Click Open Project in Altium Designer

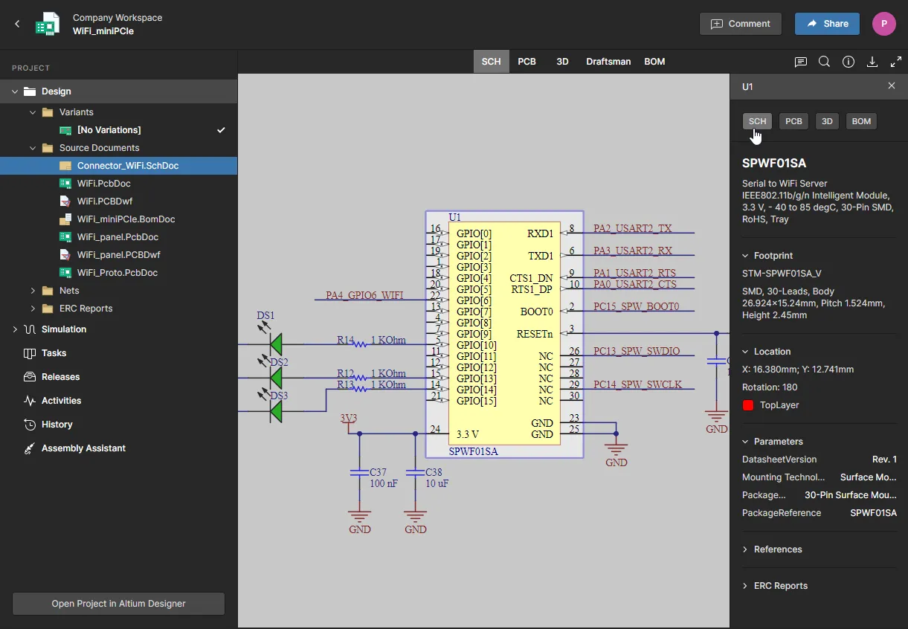pyautogui.click(x=118, y=604)
